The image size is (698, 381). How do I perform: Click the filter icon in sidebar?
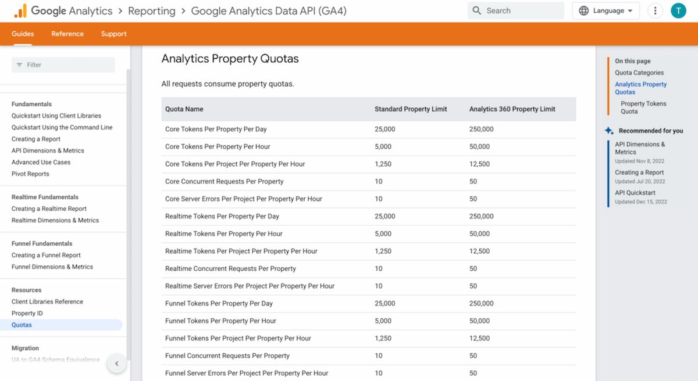click(x=19, y=65)
